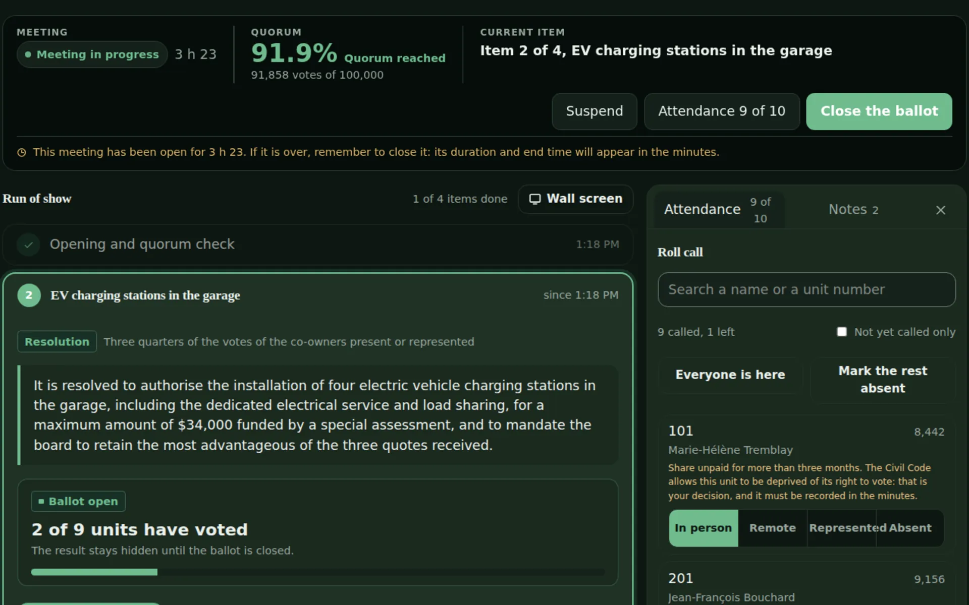The height and width of the screenshot is (605, 969).
Task: Expand the Opening and quorum check item
Action: pyautogui.click(x=318, y=245)
